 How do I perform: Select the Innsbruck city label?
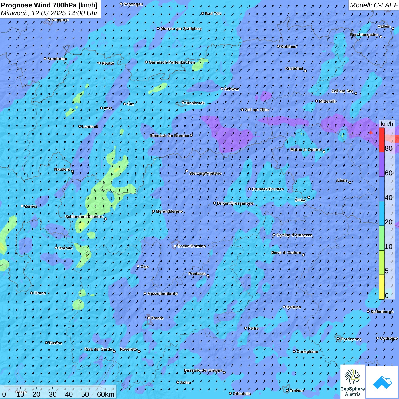(x=195, y=103)
